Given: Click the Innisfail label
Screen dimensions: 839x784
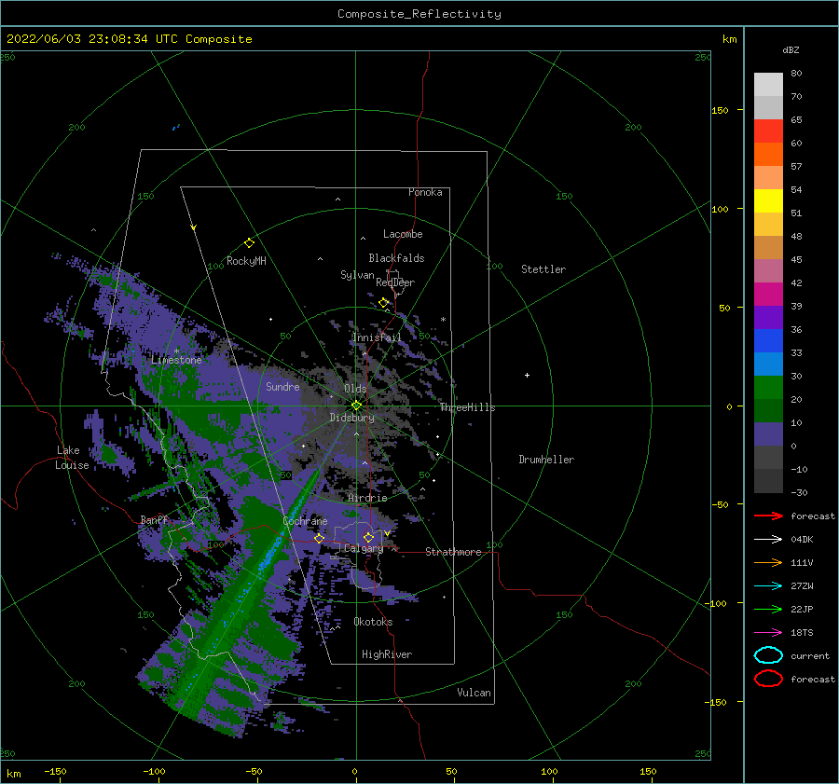Looking at the screenshot, I should click(x=377, y=337).
